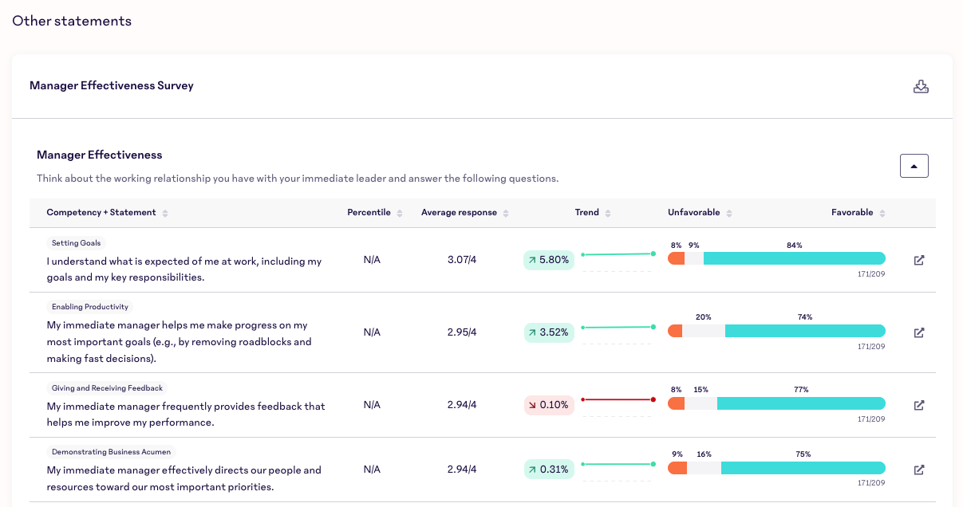Collapse the Manager Effectiveness section
Viewport: 963px width, 507px height.
point(914,166)
